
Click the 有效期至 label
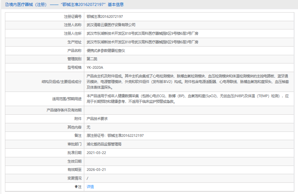click(x=75, y=170)
